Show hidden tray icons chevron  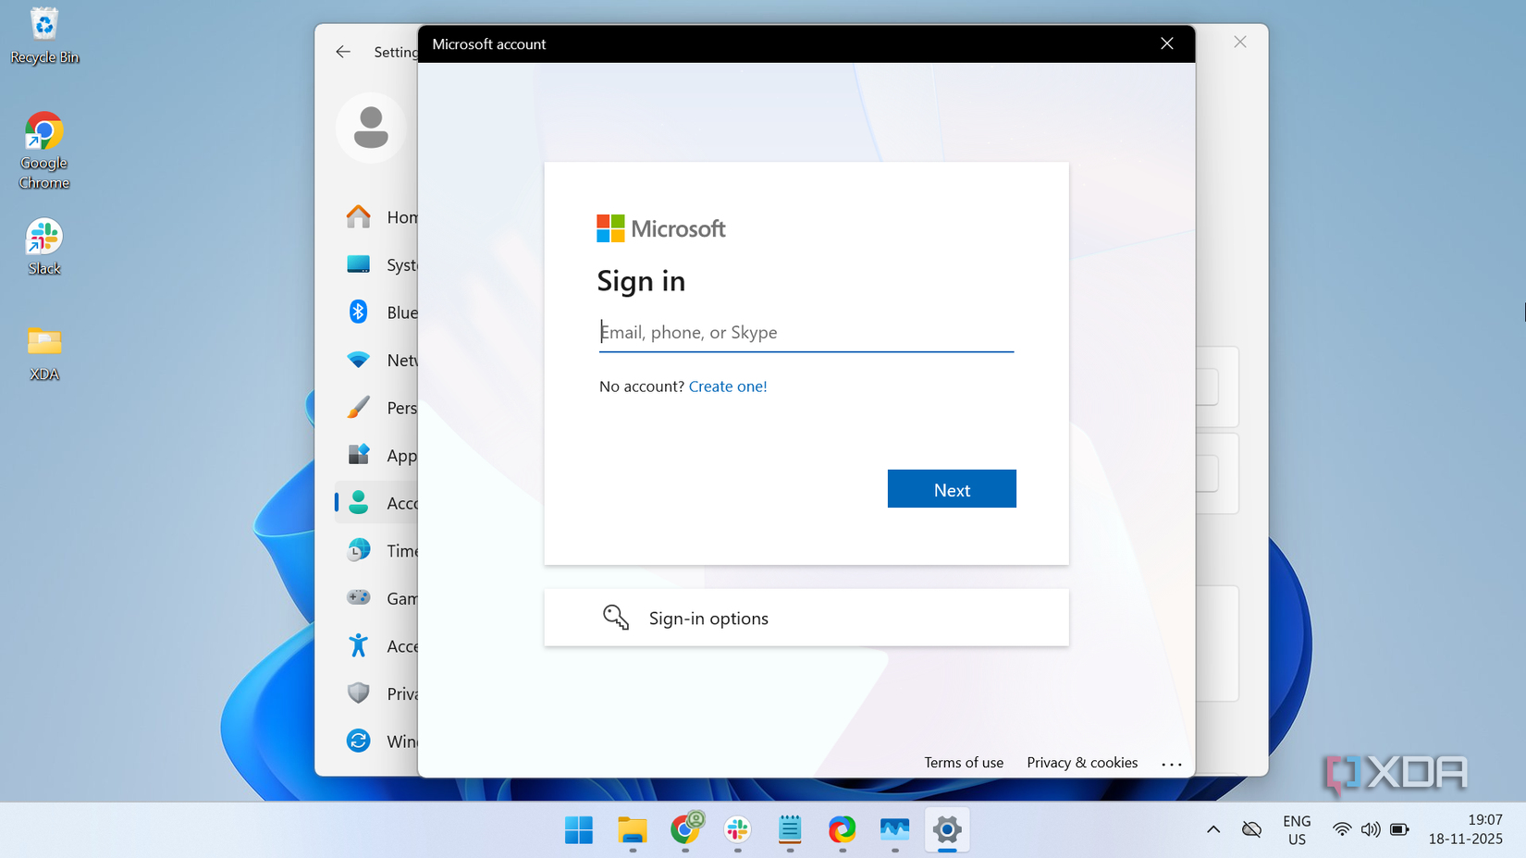pyautogui.click(x=1213, y=830)
